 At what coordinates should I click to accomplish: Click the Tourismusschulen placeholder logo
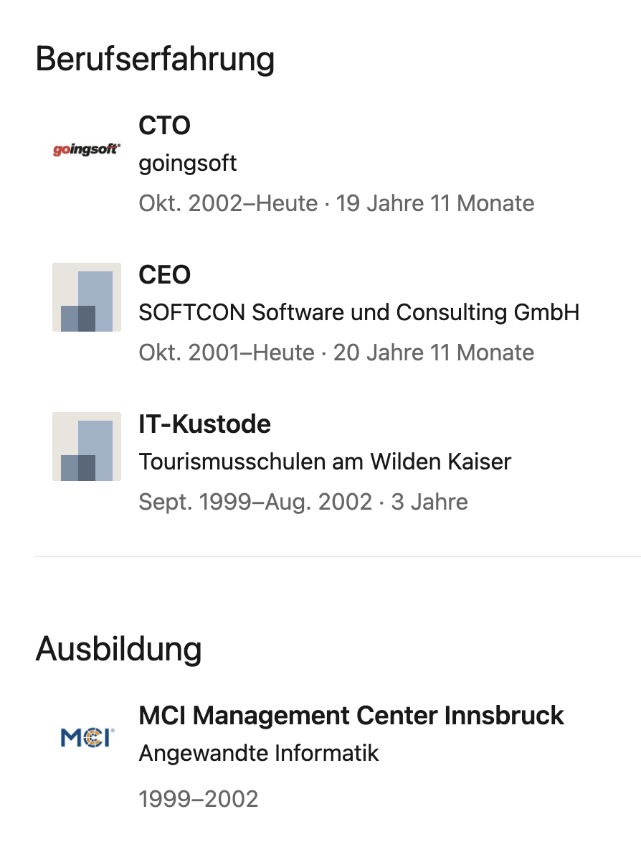(x=87, y=447)
